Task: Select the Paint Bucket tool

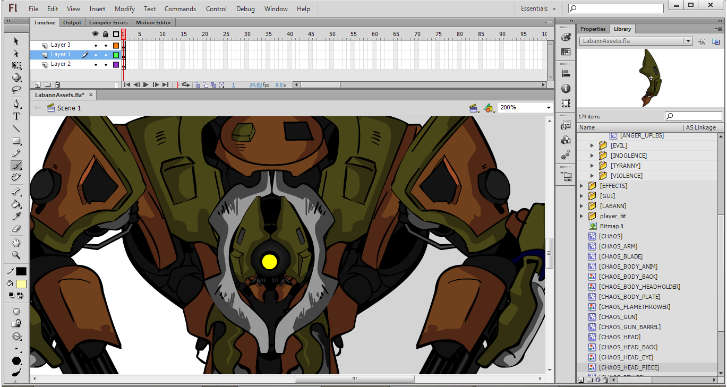Action: point(16,204)
